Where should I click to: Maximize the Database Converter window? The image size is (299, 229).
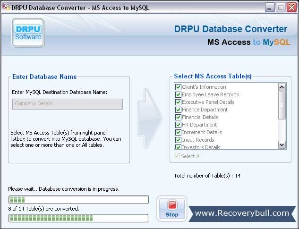pos(281,8)
